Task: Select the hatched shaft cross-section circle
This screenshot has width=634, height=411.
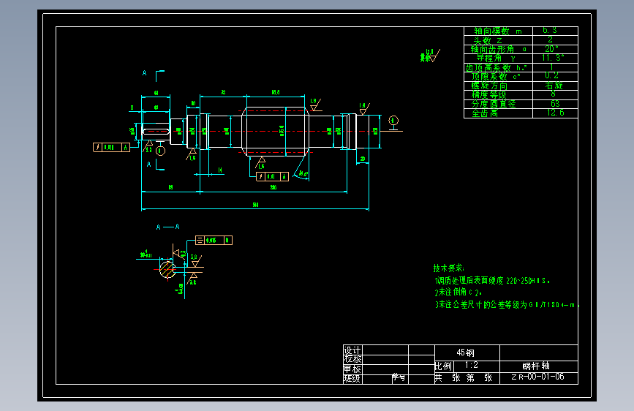Action: tap(167, 269)
